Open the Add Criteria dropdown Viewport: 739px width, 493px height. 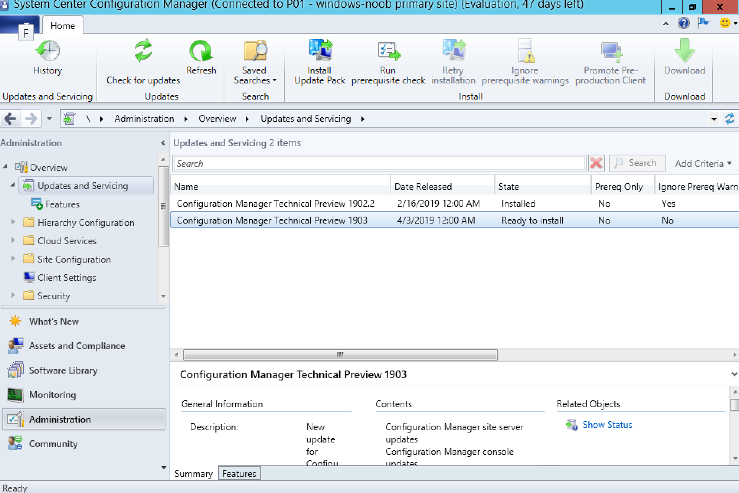point(703,163)
